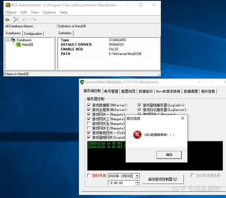Image resolution: width=226 pixels, height=198 pixels.
Task: Close the 提示信息 dialog with X
Action: tap(182, 118)
